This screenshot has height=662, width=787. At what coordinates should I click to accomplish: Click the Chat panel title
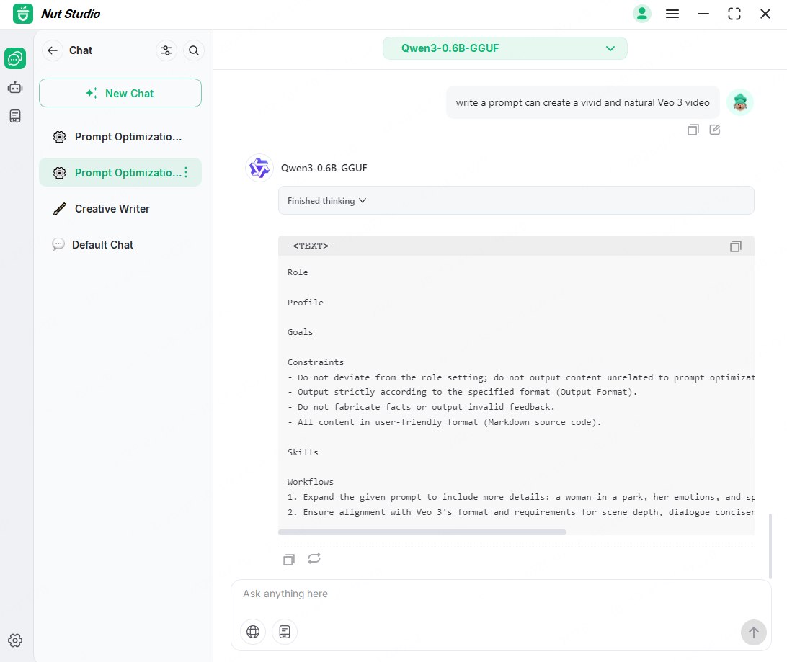[81, 50]
